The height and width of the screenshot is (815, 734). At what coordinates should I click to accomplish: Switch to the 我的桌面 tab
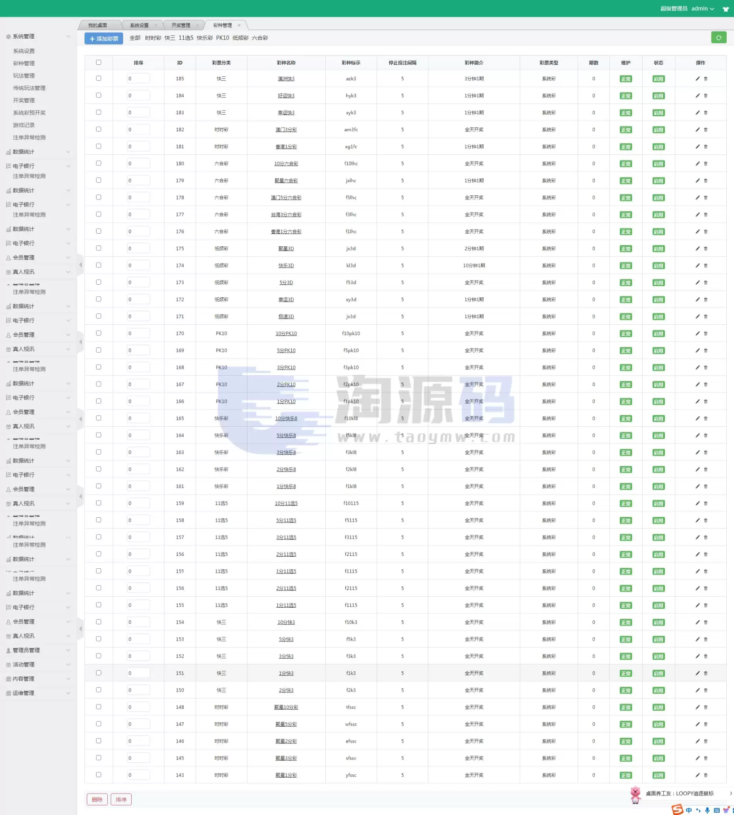pyautogui.click(x=98, y=25)
